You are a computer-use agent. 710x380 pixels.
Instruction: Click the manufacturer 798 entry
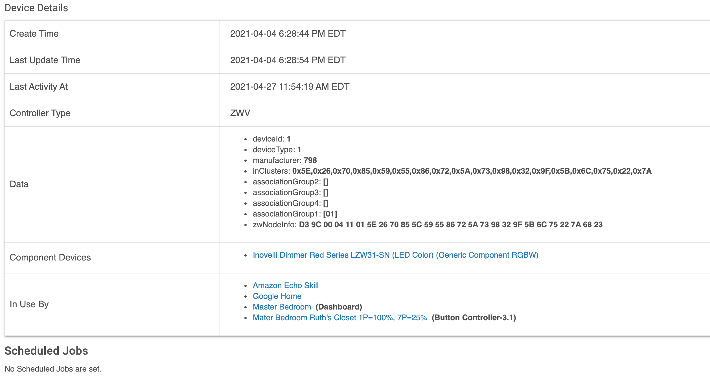(x=285, y=160)
